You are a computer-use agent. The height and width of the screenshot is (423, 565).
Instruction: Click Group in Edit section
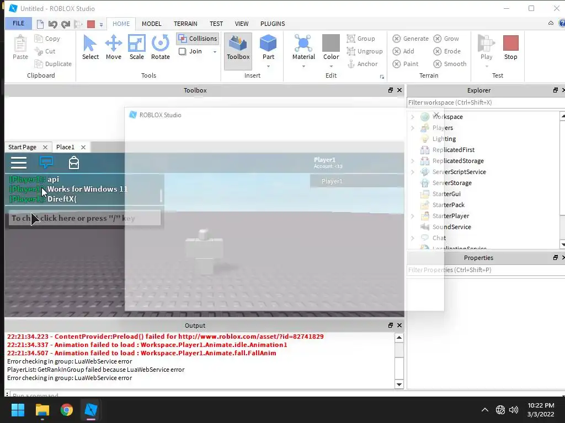pos(361,39)
